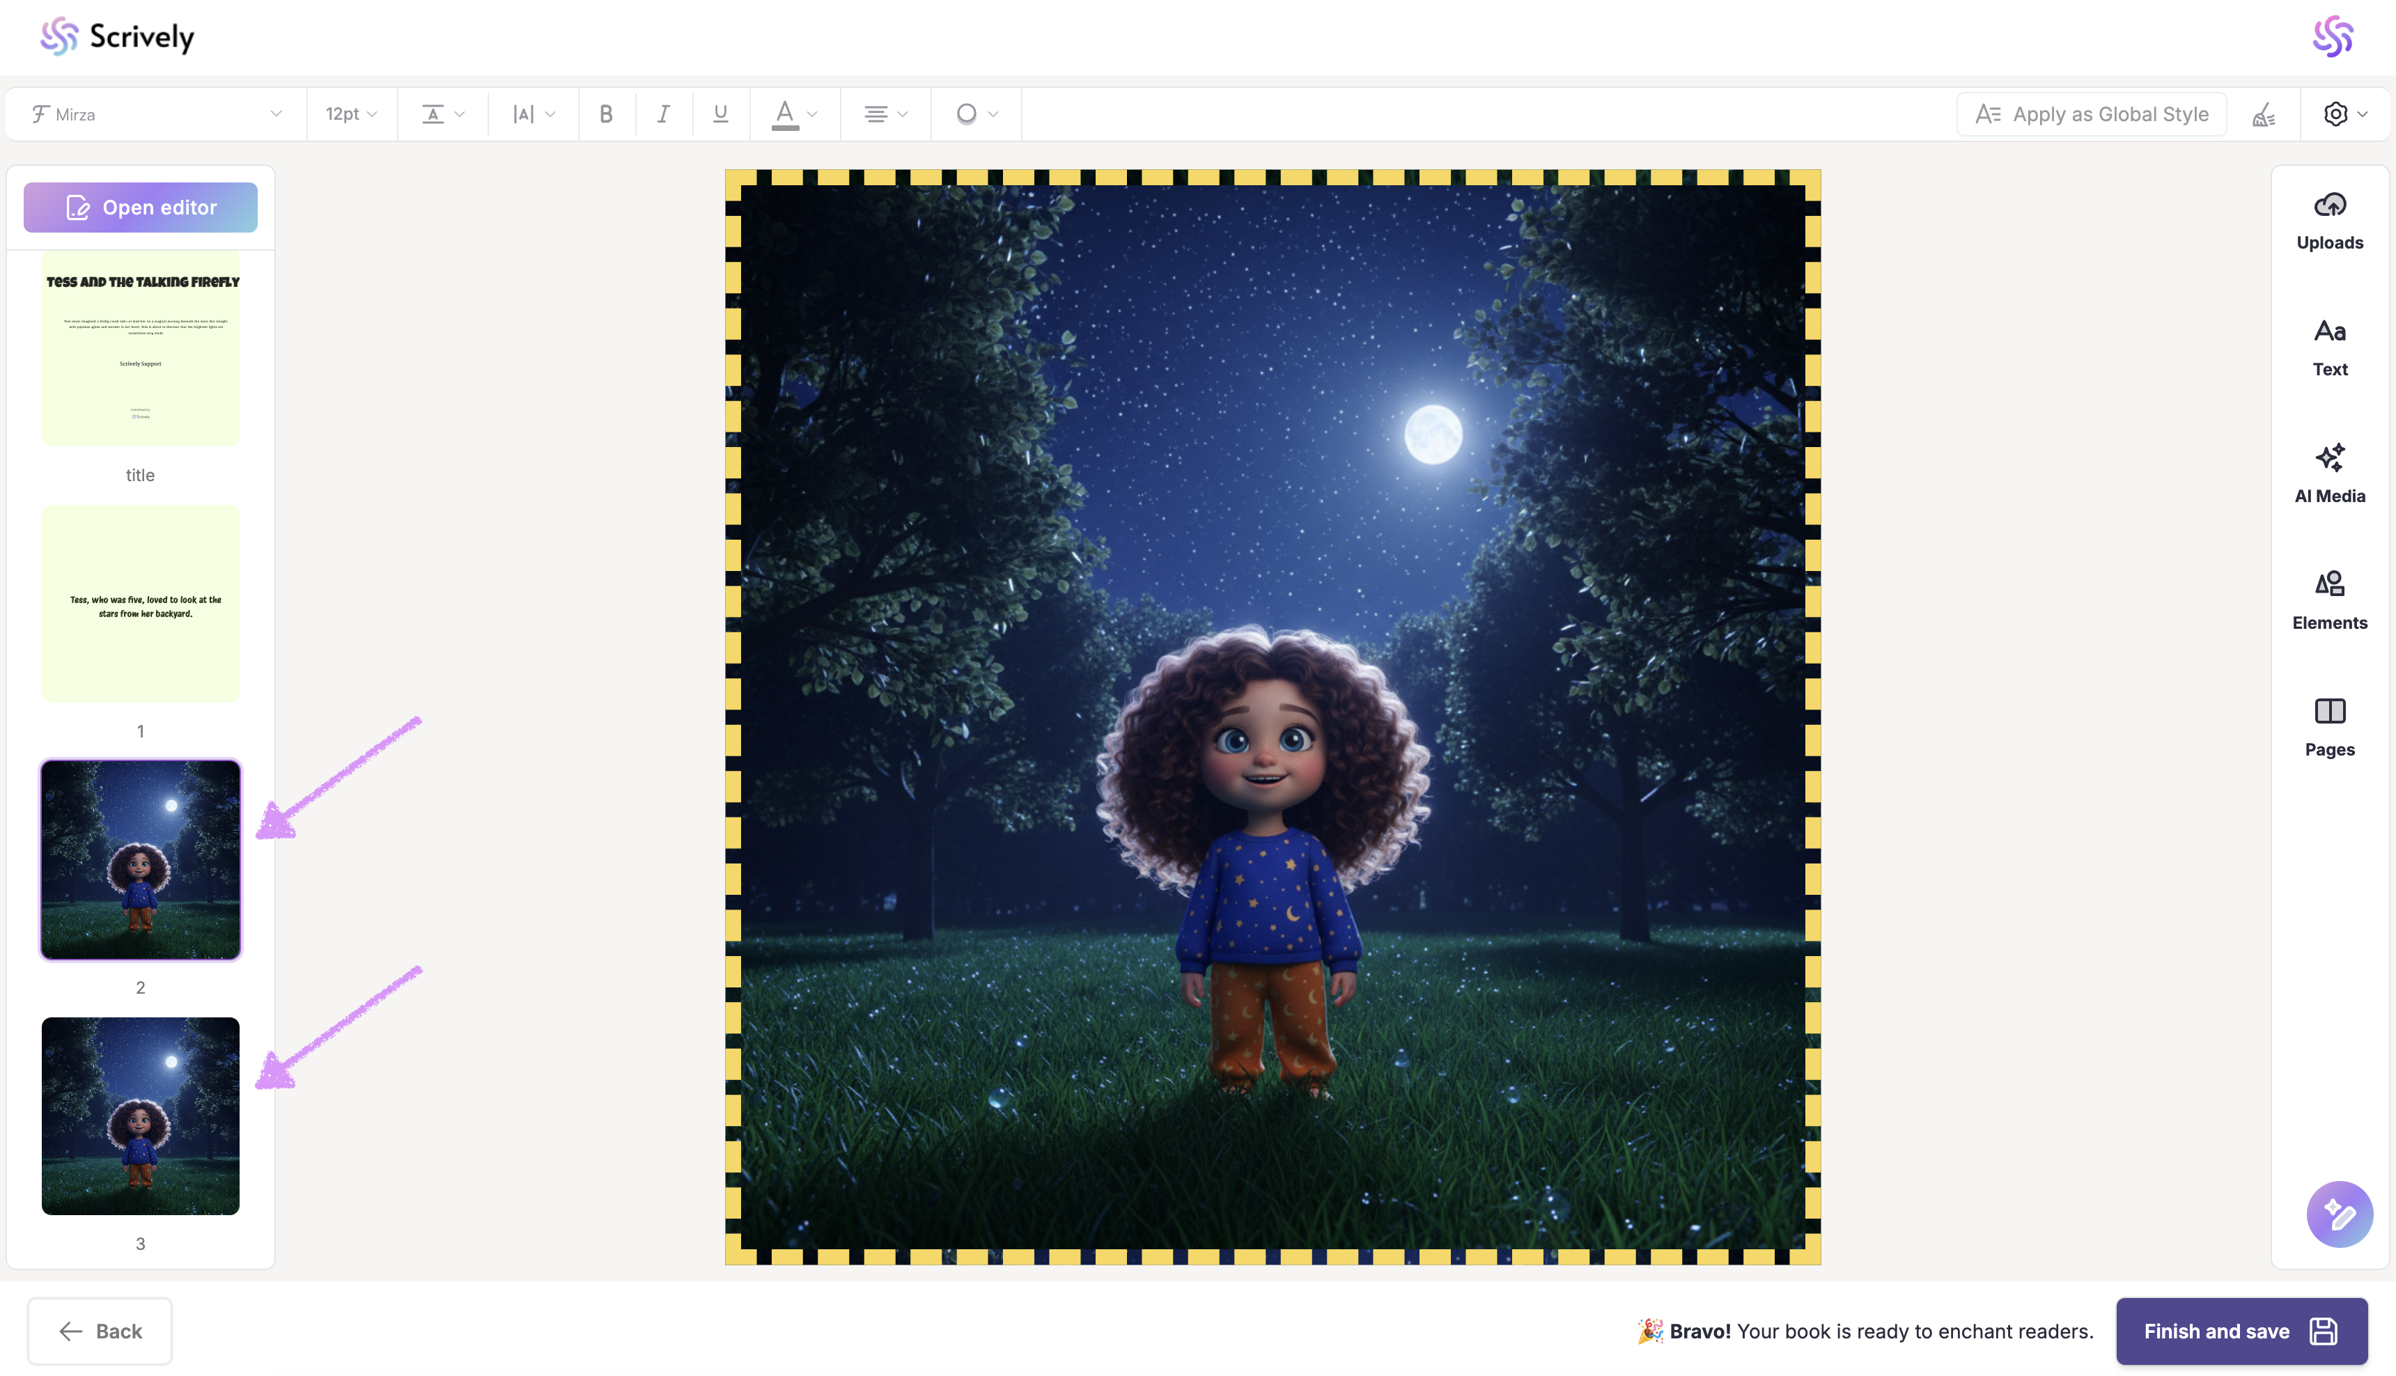Screen dimensions: 2396x1376
Task: Open the text color picker
Action: [793, 114]
